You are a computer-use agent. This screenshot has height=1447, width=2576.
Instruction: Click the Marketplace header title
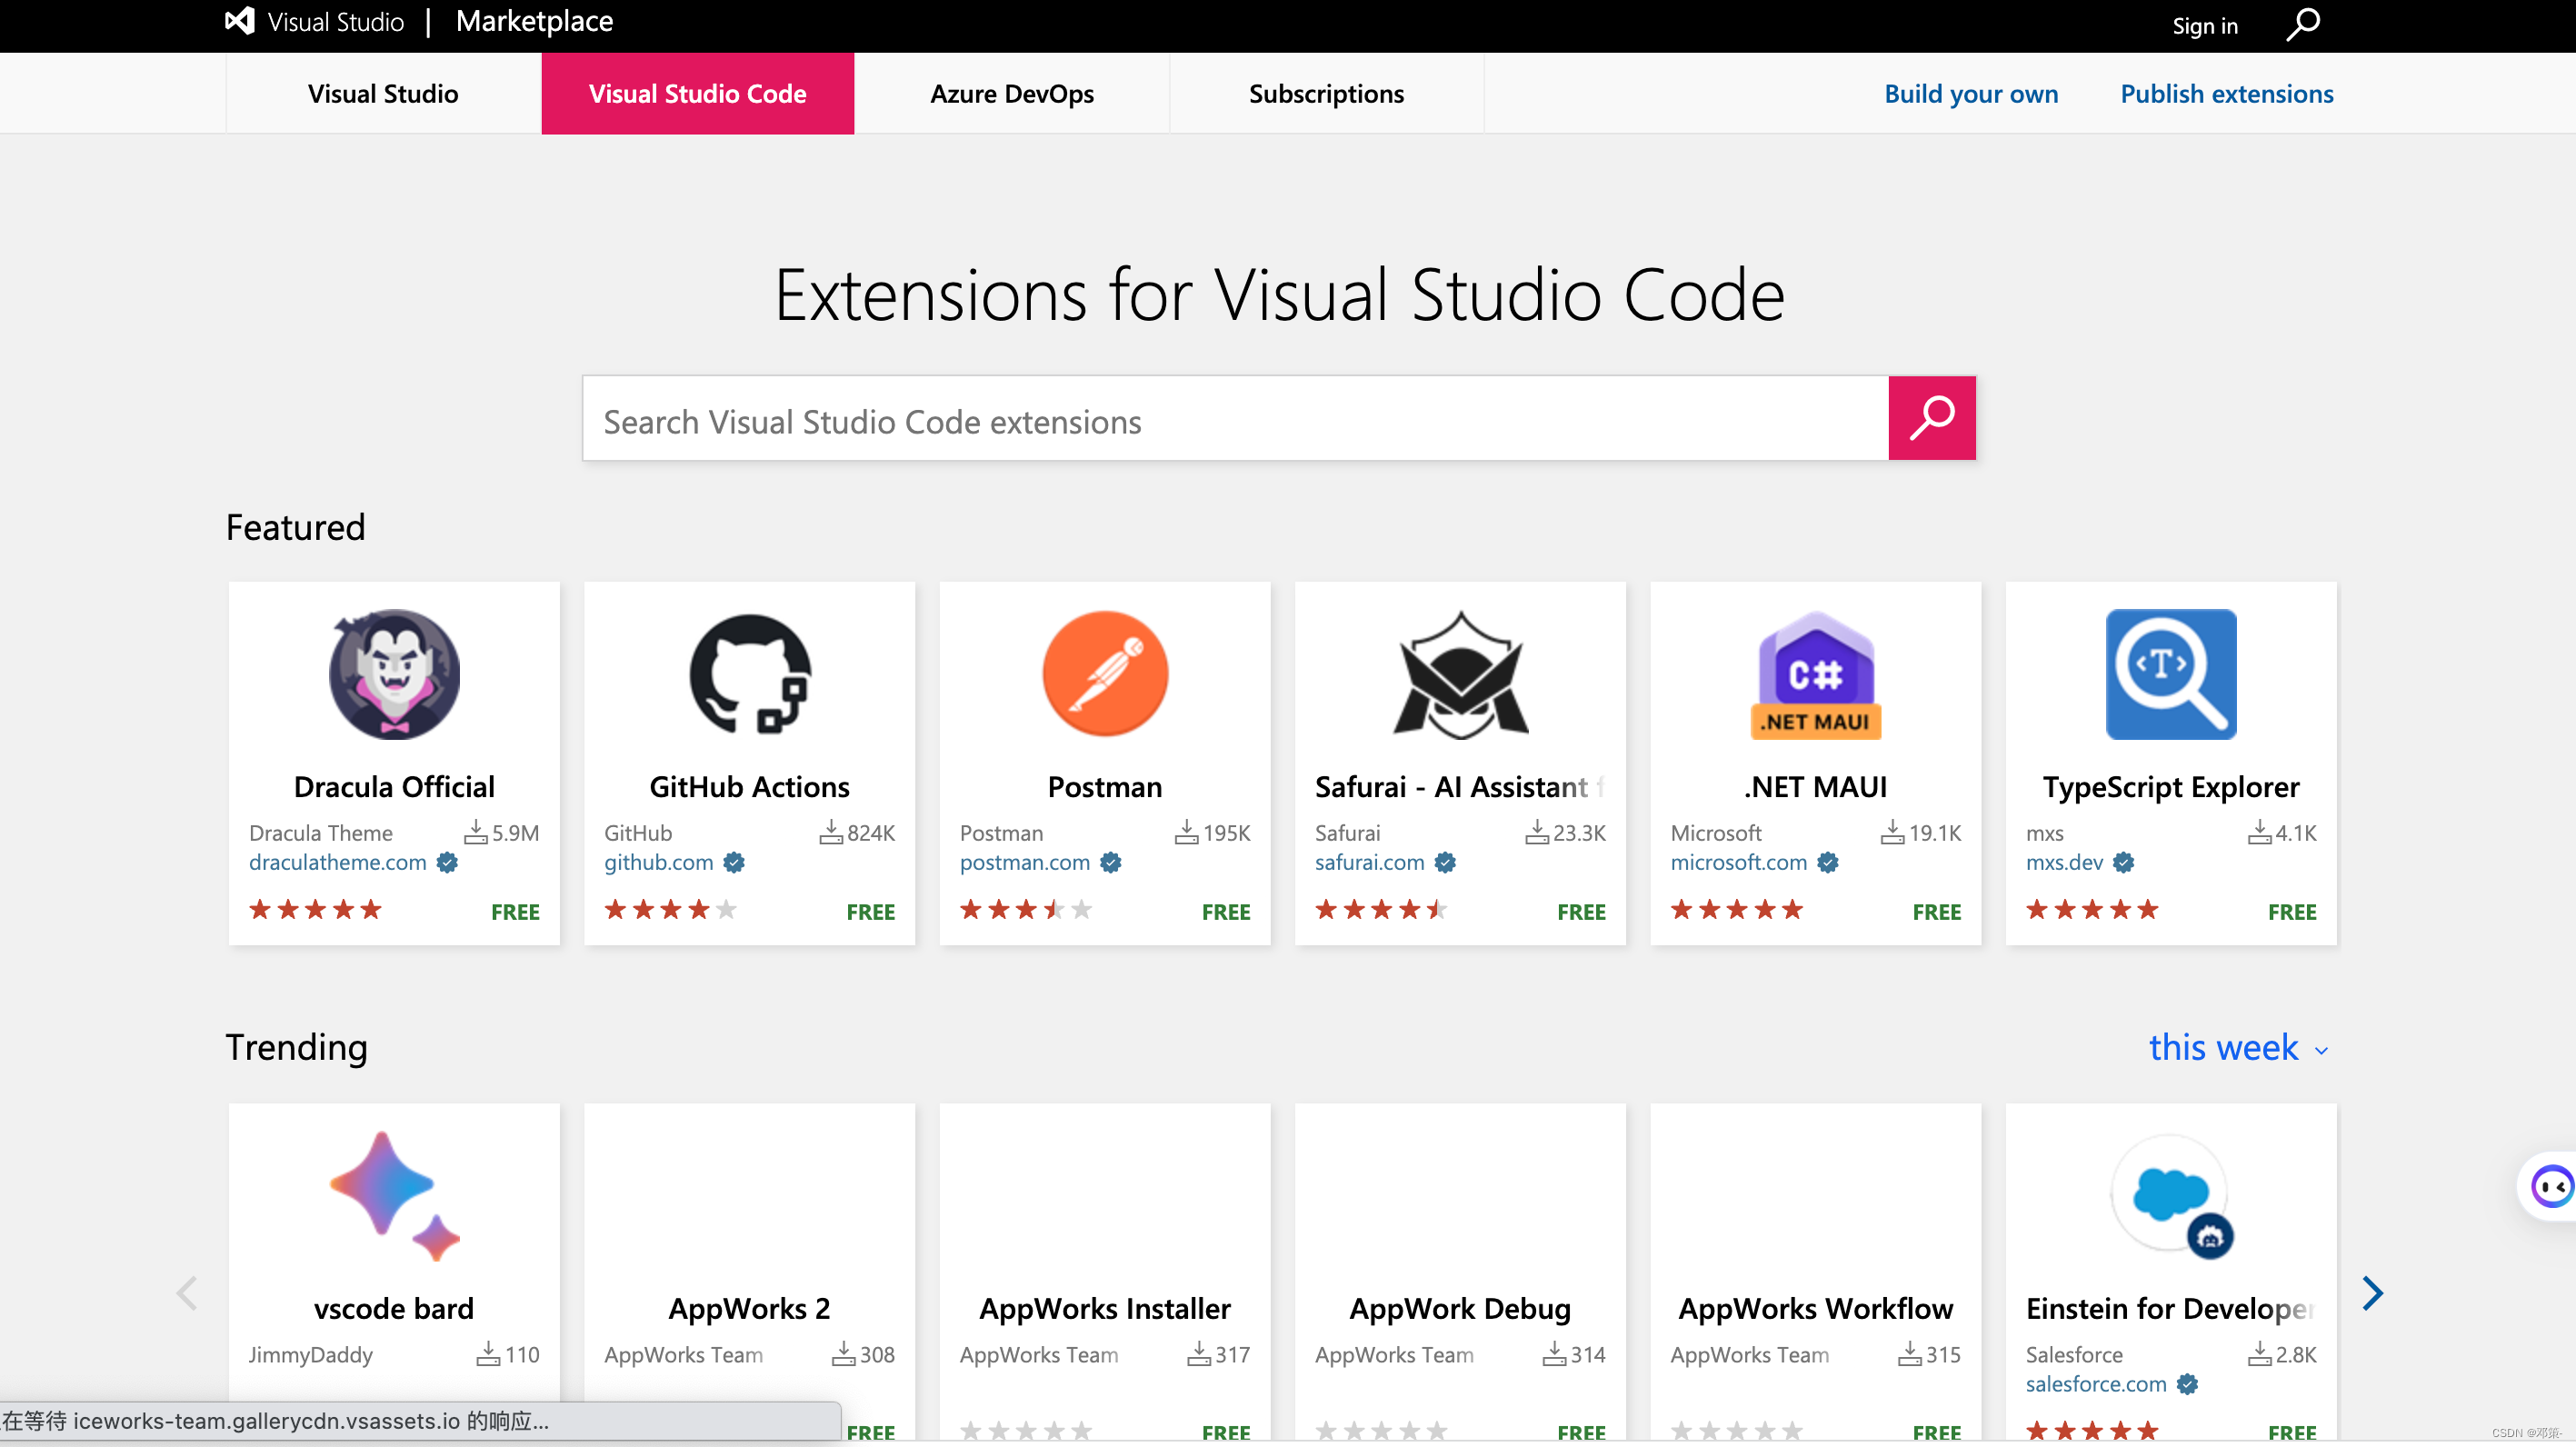point(534,21)
